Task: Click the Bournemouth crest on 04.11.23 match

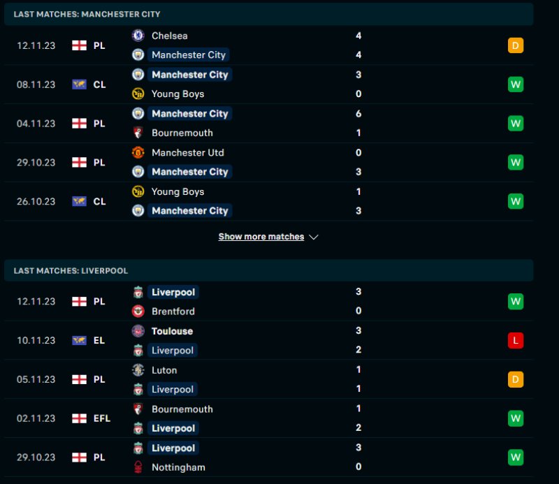Action: [x=138, y=133]
